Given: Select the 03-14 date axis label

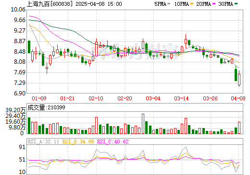Looking at the screenshot, I should (181, 98).
